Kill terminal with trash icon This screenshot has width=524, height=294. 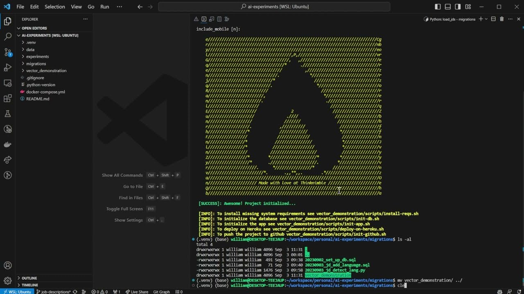point(501,19)
